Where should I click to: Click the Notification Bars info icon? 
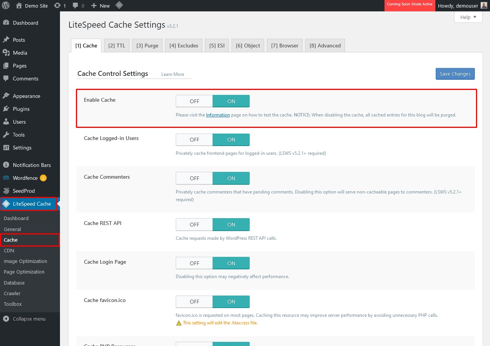[6, 165]
